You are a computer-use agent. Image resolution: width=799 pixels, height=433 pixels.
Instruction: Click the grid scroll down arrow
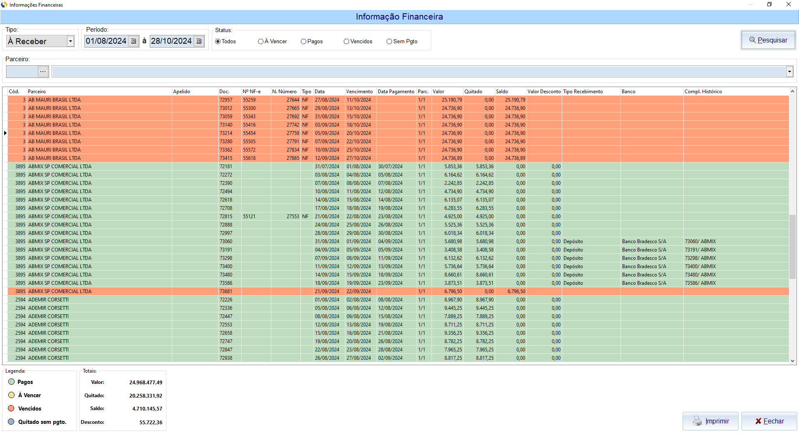click(x=792, y=361)
